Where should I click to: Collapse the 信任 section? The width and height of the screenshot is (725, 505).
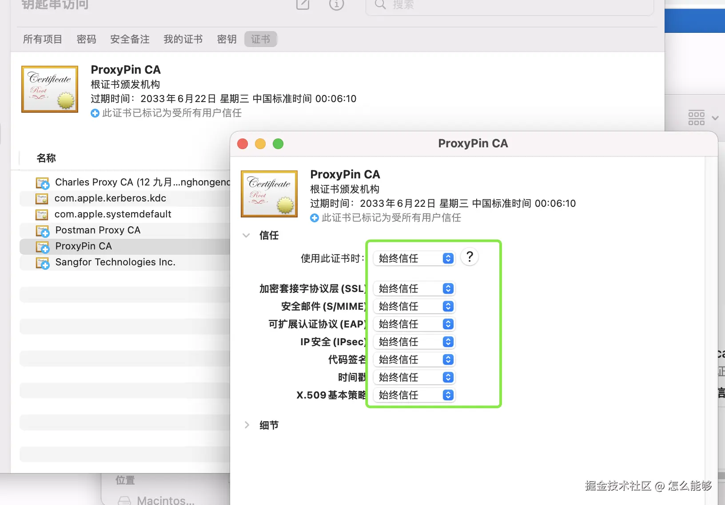(246, 235)
